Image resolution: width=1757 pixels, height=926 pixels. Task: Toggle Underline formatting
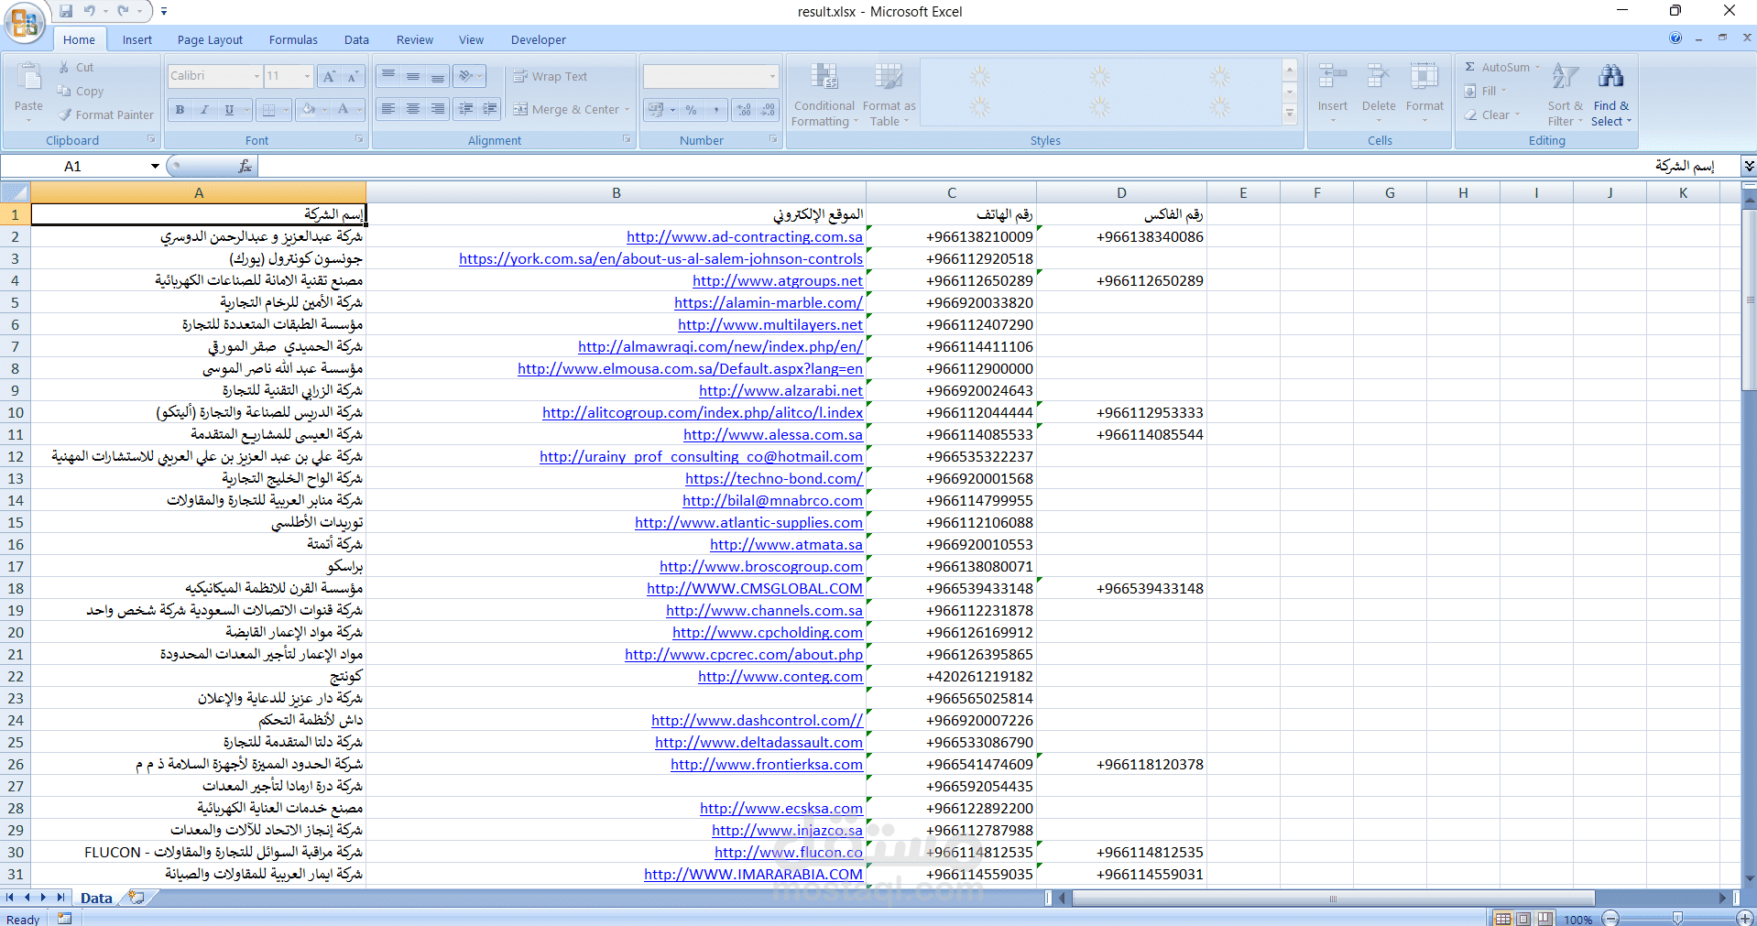coord(229,110)
